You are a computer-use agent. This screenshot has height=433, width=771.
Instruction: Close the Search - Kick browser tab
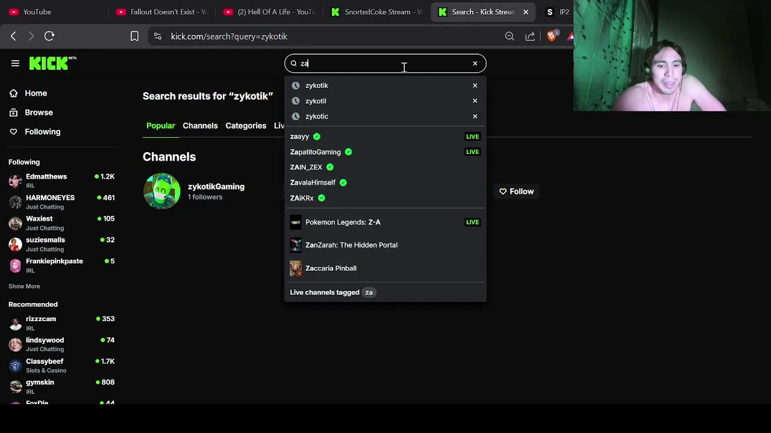coord(526,12)
